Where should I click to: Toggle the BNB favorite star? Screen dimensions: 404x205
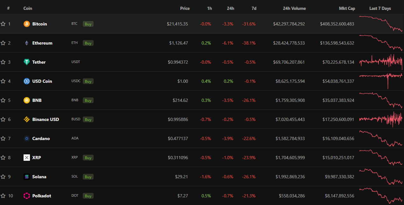click(3, 100)
